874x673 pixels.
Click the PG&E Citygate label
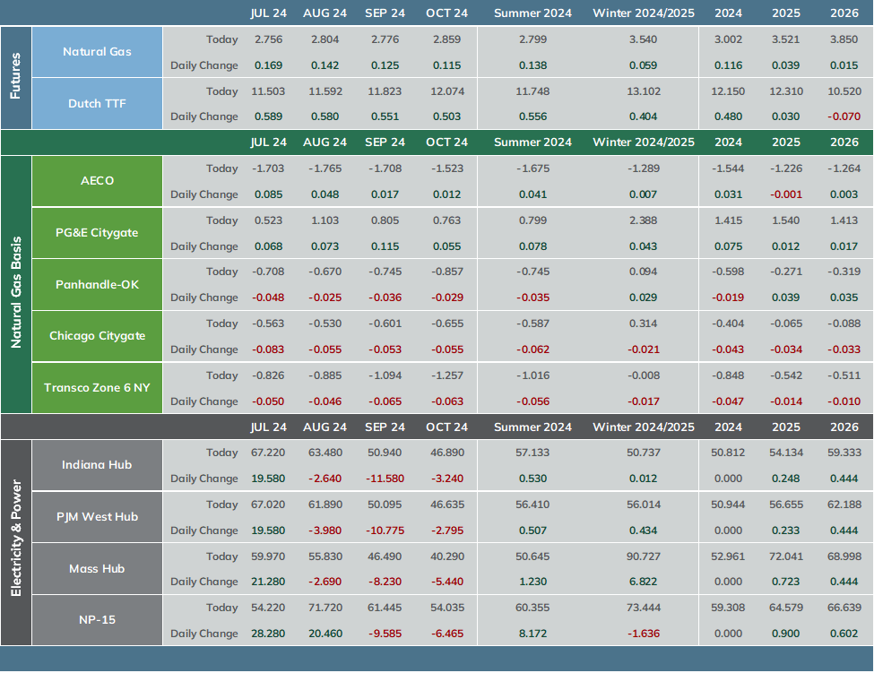click(x=97, y=233)
